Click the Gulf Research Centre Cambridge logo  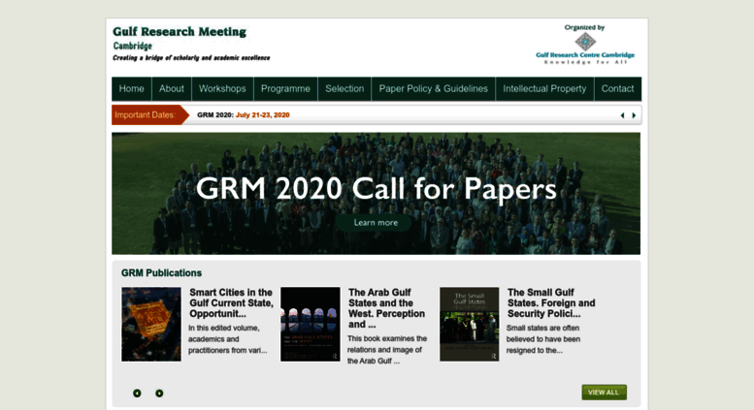tap(585, 48)
